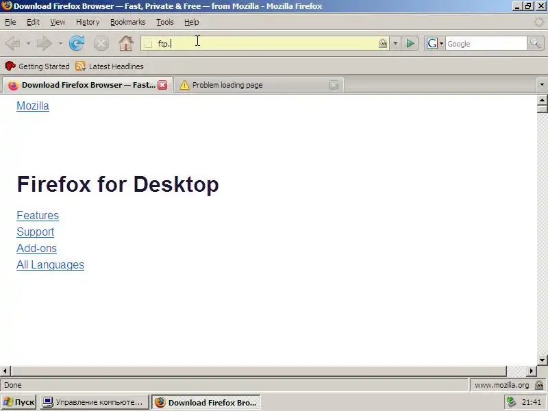Click the Back navigation arrow
Viewport: 548px width, 411px height.
point(13,44)
